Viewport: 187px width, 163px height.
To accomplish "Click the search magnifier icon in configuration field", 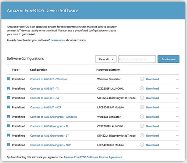I will pos(120,59).
